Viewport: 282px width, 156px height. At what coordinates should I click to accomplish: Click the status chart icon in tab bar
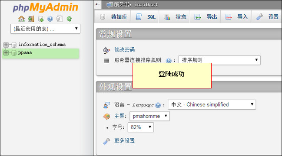167,17
